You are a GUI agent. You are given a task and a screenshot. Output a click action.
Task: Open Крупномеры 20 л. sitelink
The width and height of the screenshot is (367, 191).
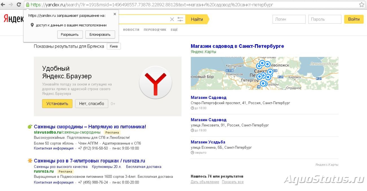107,167
